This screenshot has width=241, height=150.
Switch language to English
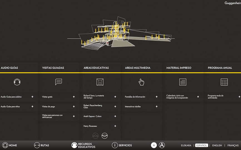pos(217,145)
